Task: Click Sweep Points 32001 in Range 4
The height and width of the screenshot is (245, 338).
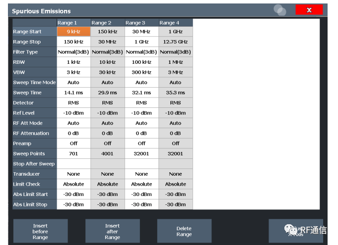Action: click(176, 153)
